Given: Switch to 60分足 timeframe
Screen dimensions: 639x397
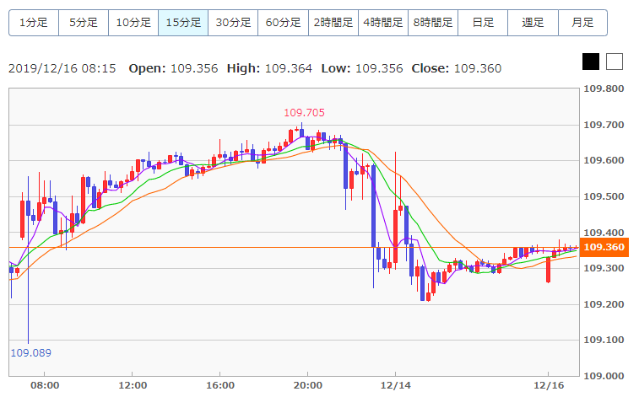Looking at the screenshot, I should tap(284, 23).
